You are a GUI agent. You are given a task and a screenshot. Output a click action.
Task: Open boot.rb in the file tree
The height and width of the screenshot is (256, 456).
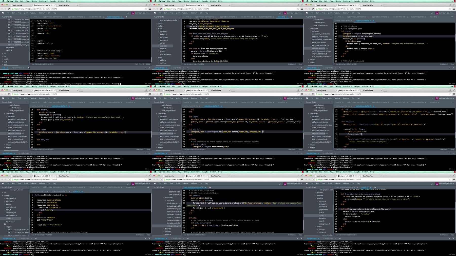pyautogui.click(x=8, y=210)
